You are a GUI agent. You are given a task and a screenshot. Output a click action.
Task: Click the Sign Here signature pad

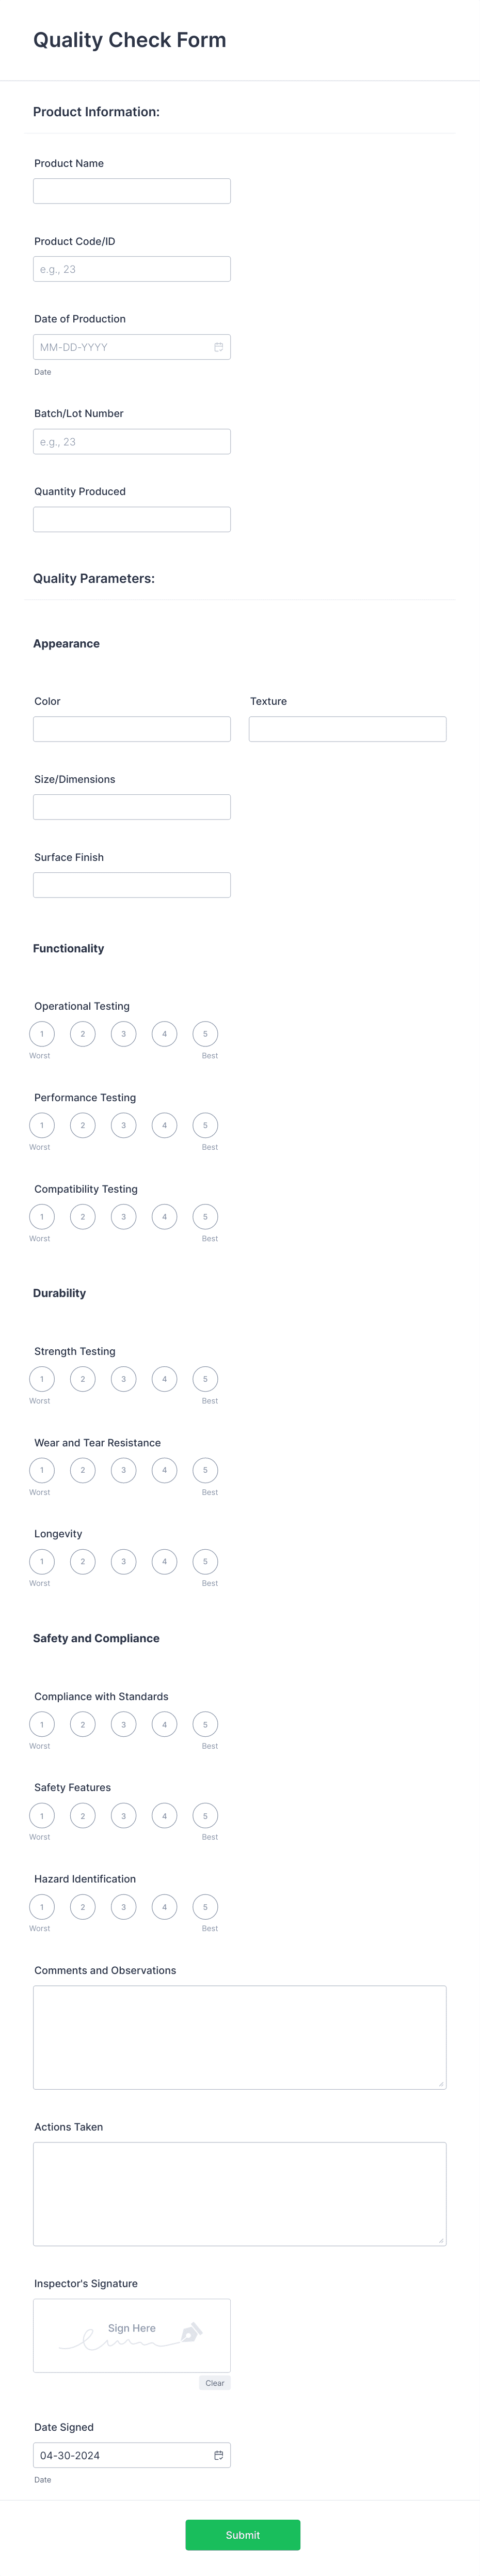tap(131, 2334)
